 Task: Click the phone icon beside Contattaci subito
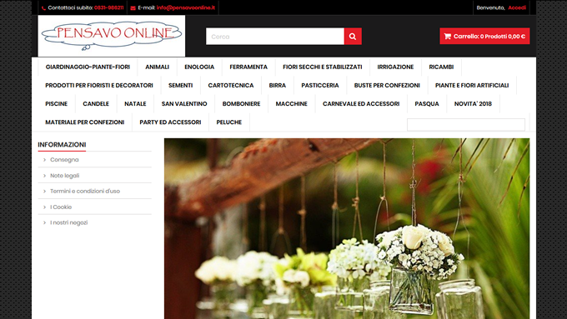43,8
